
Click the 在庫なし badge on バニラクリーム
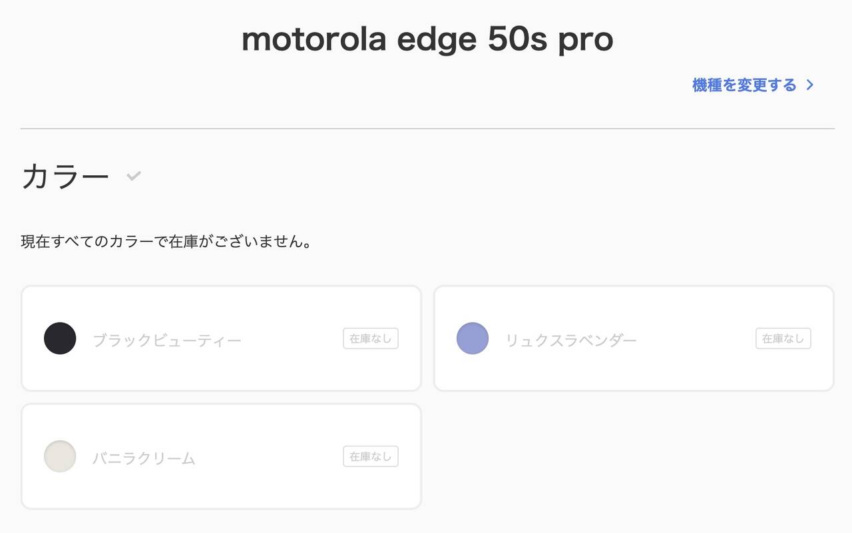[x=370, y=456]
